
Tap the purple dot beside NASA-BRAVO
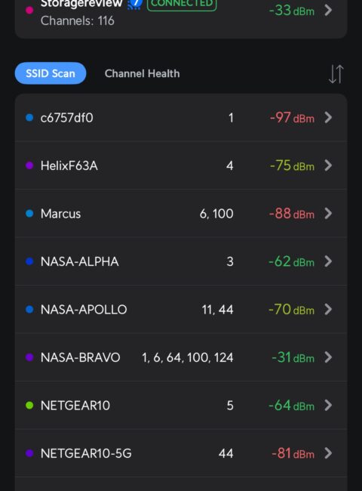coord(29,357)
